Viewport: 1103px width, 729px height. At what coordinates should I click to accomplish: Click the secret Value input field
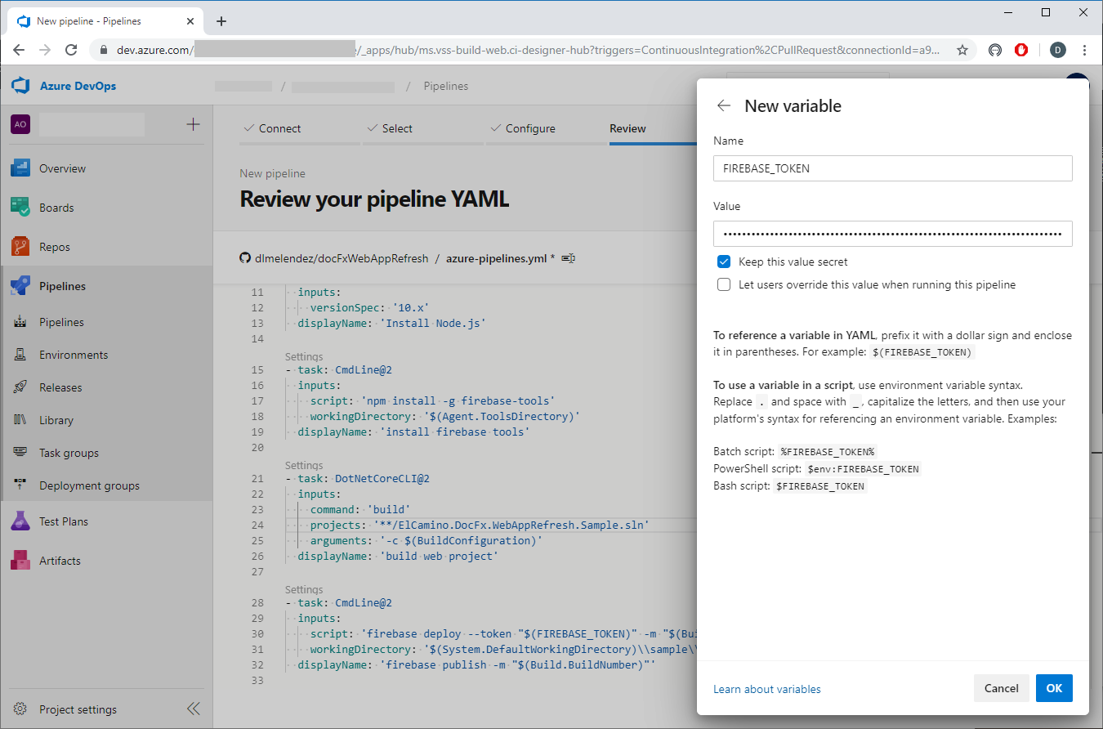(892, 234)
